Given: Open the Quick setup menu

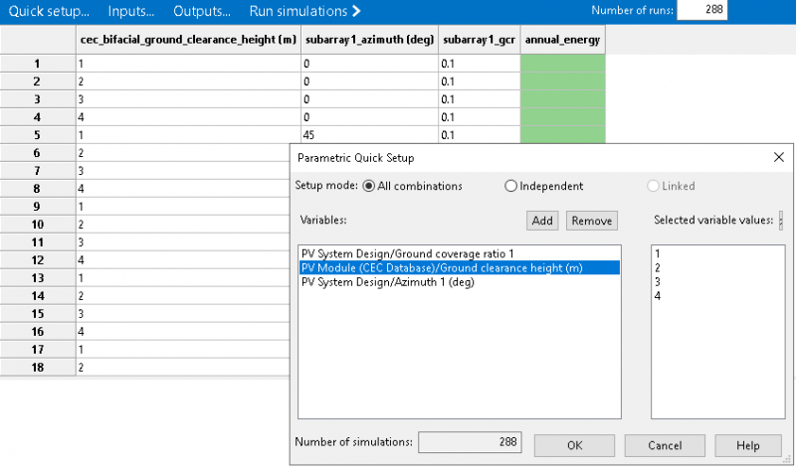Looking at the screenshot, I should point(49,11).
